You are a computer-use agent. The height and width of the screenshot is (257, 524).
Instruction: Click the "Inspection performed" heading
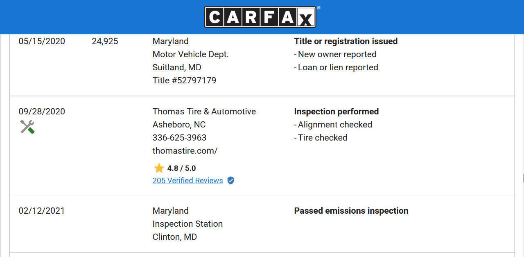tap(336, 112)
